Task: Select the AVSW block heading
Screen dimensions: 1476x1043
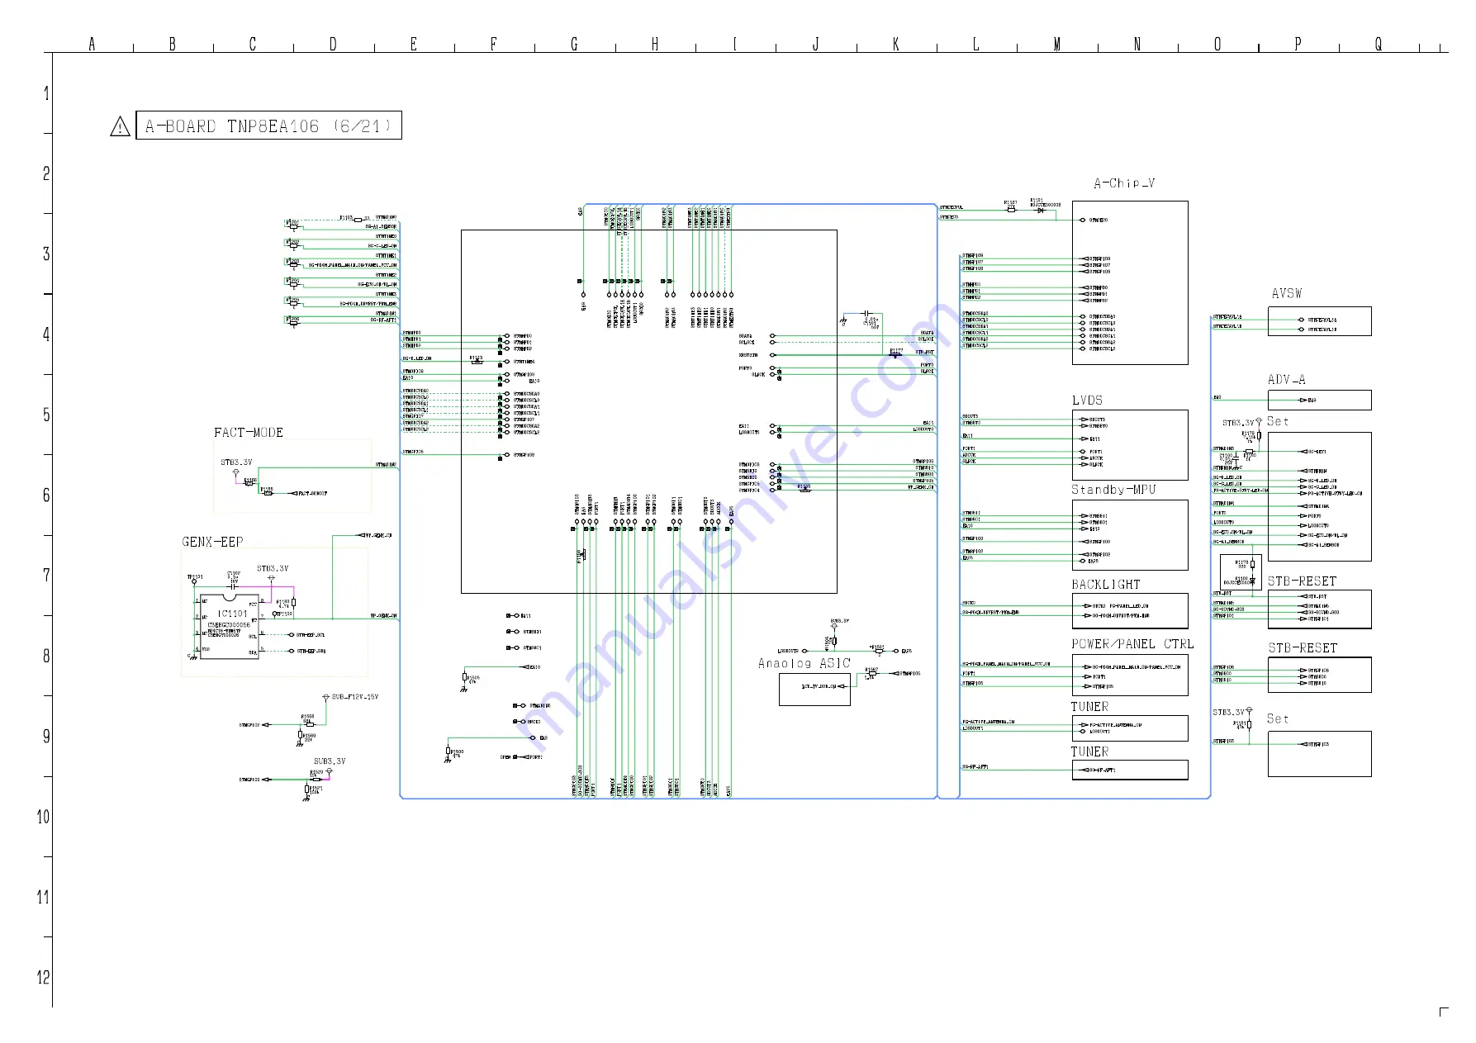Action: (1287, 294)
